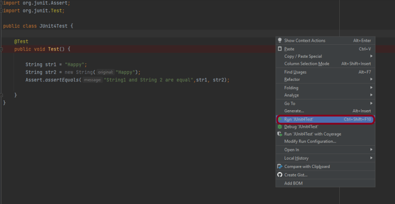Image resolution: width=395 pixels, height=204 pixels.
Task: Enable Column Selection Mode
Action: click(x=325, y=64)
